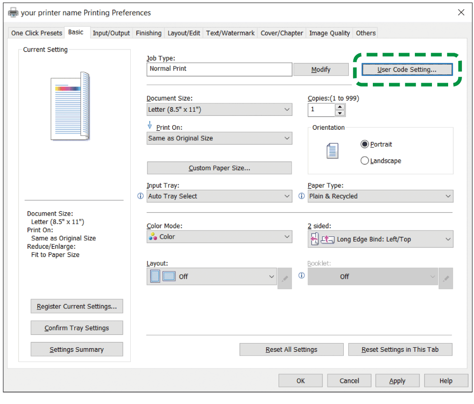The width and height of the screenshot is (474, 404).
Task: Click the document preview thumbnail
Action: pos(70,106)
